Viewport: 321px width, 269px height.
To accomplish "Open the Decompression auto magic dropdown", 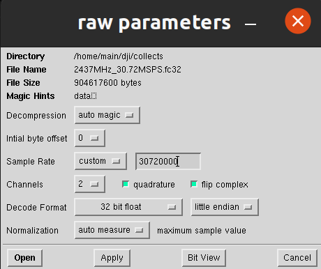I will pyautogui.click(x=107, y=115).
